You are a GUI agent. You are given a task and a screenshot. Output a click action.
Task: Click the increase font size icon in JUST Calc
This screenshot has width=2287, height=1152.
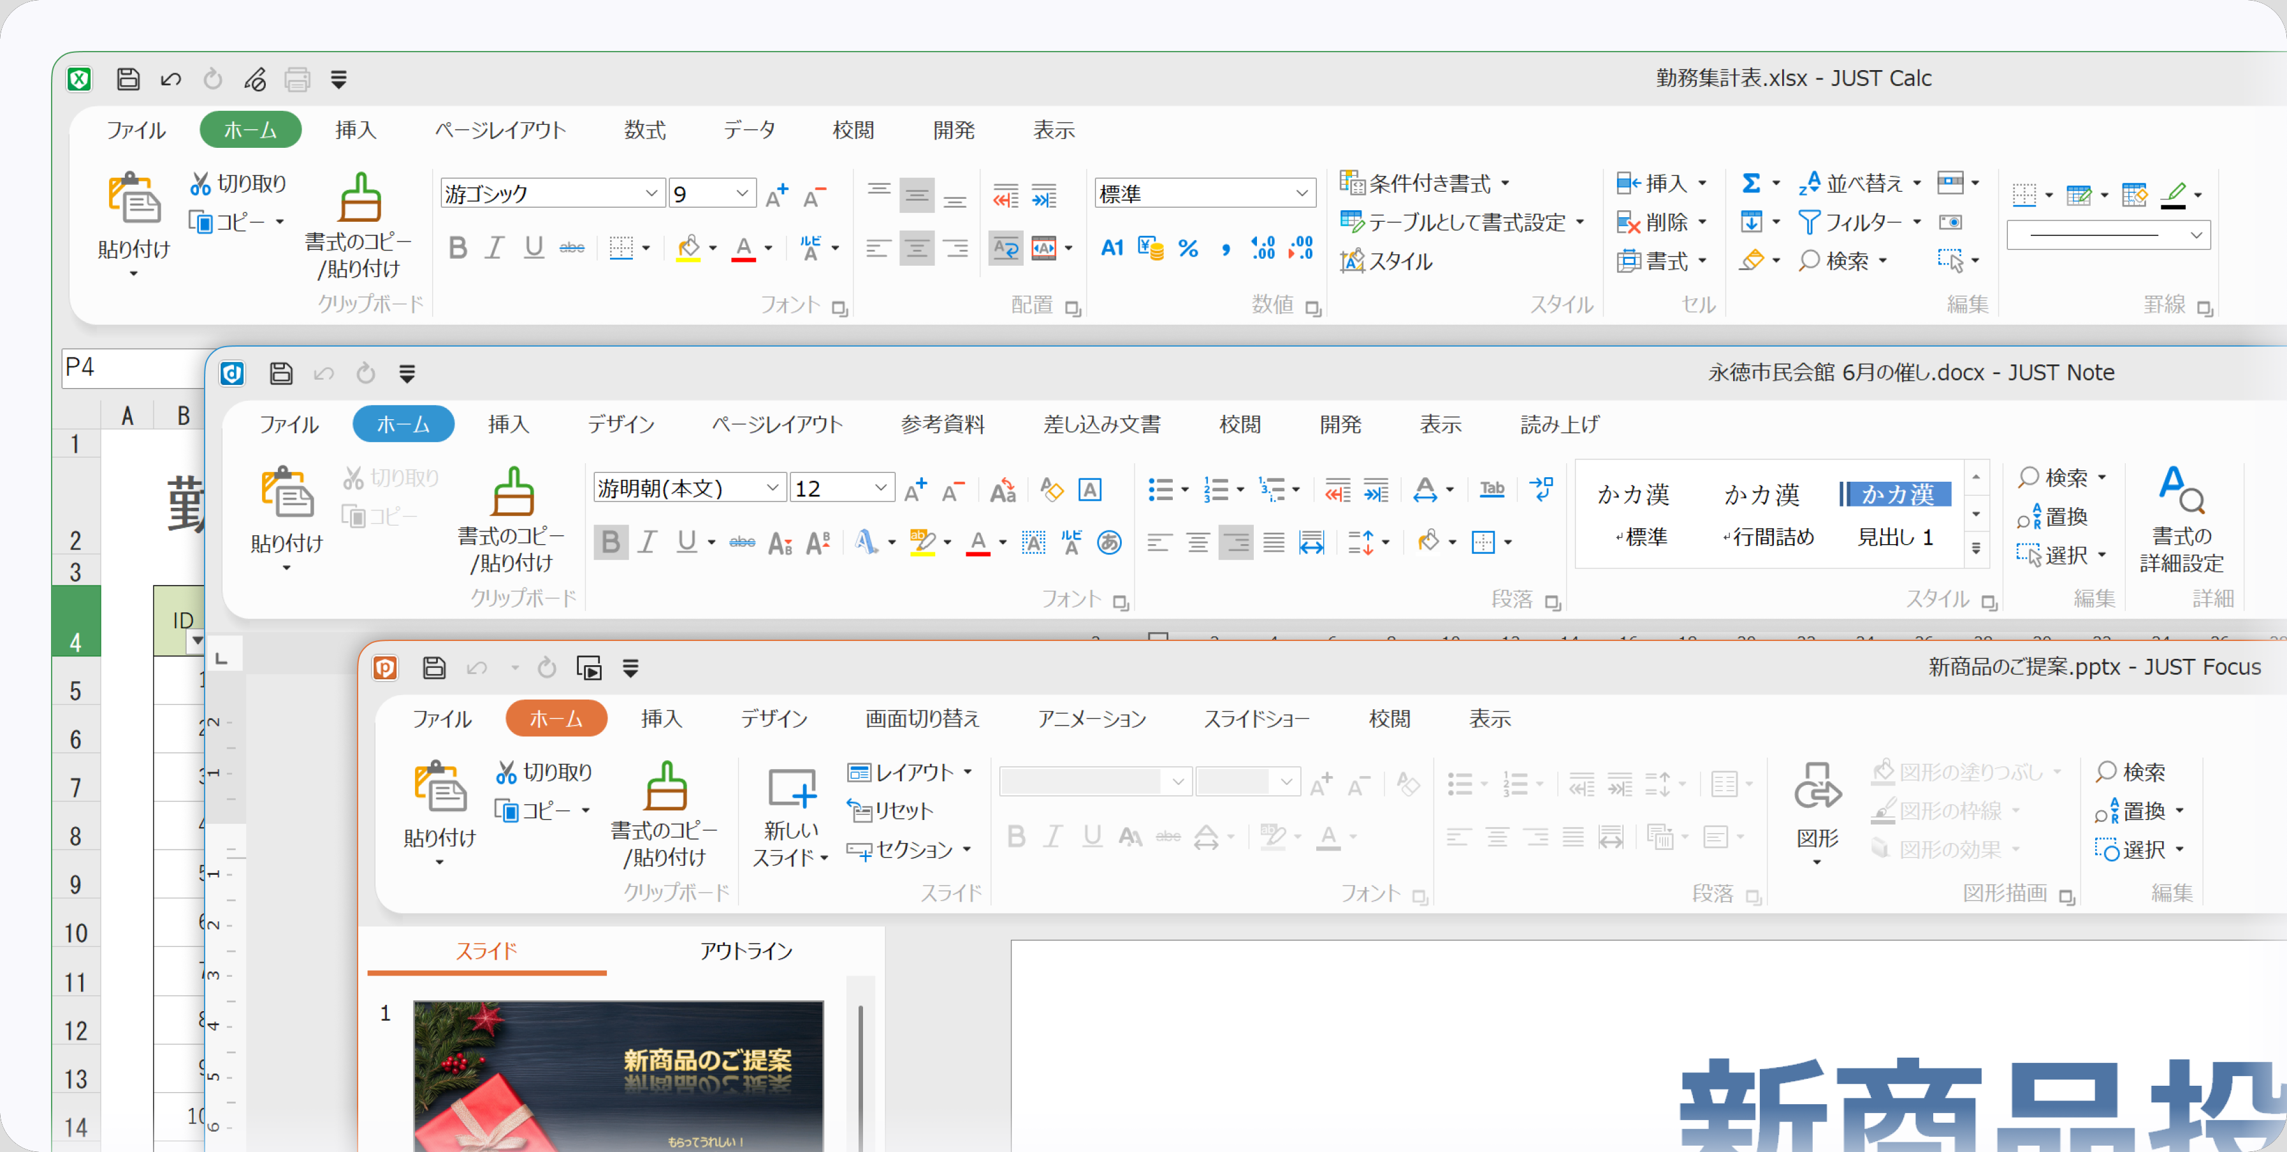coord(776,194)
